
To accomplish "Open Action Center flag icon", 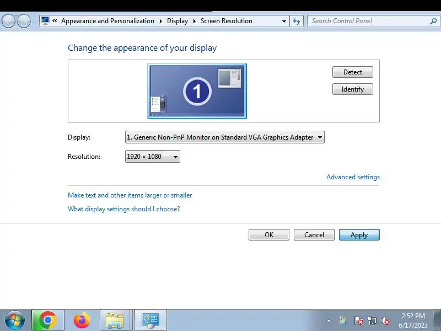I will point(358,321).
